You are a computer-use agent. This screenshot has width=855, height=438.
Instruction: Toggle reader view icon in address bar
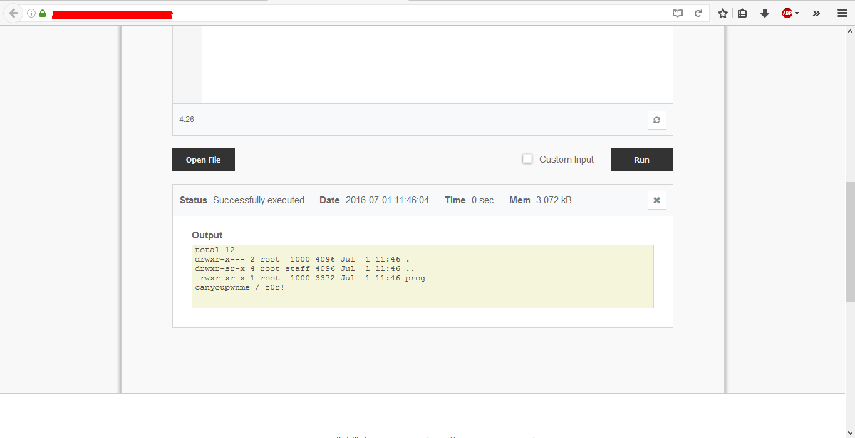677,13
